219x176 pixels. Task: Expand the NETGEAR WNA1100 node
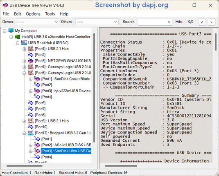pyautogui.click(x=24, y=61)
